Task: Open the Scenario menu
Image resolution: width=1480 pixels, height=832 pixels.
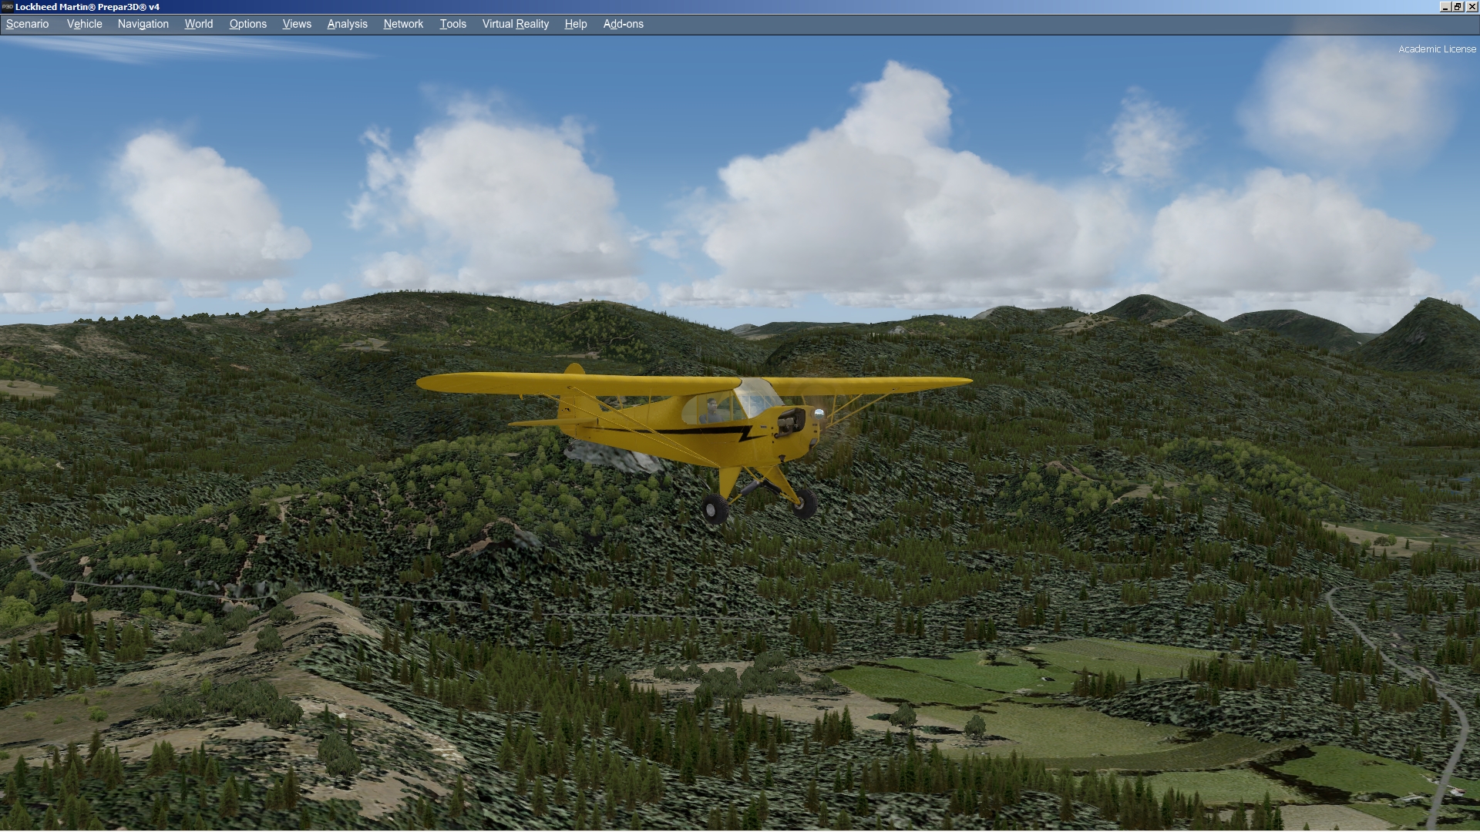Action: [x=27, y=24]
